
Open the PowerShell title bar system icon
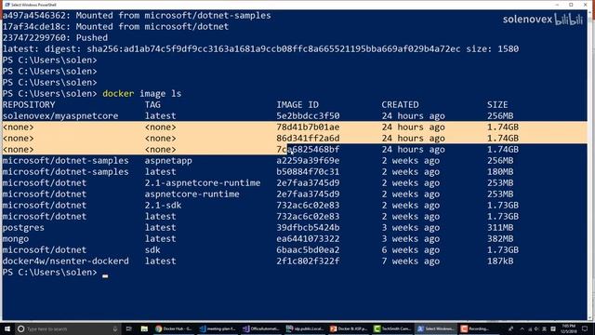click(7, 5)
